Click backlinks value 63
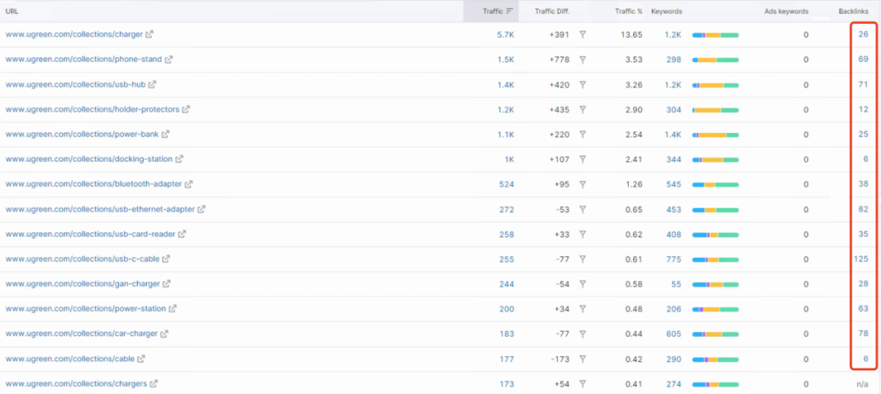The image size is (881, 394). click(x=864, y=308)
